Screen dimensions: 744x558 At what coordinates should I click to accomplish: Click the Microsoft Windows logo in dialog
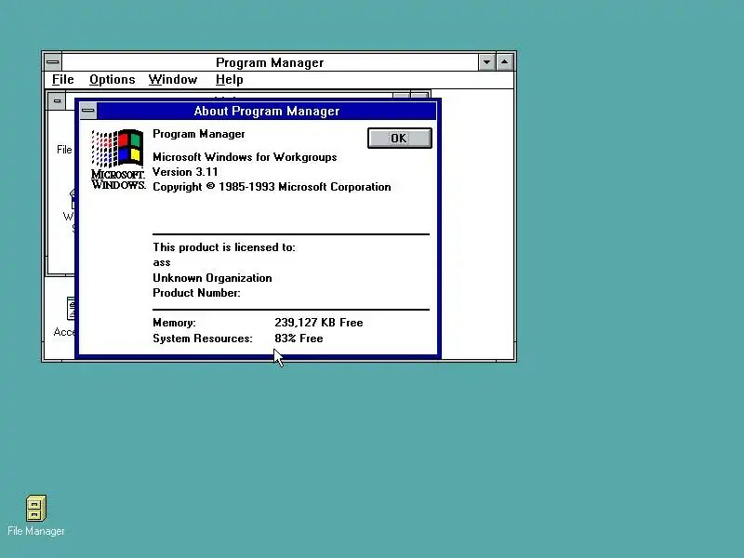(118, 159)
